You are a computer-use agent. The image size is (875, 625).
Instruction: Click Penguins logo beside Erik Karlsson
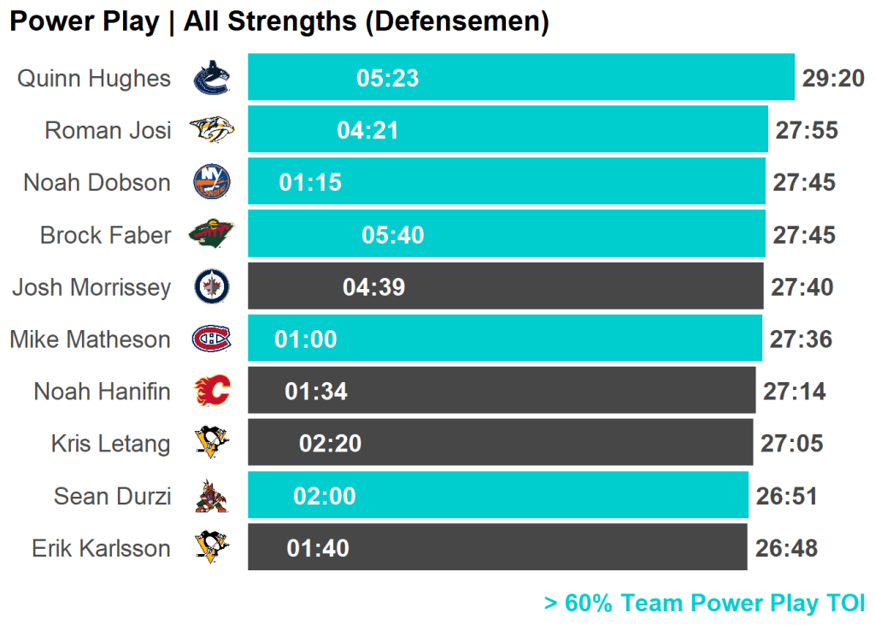pyautogui.click(x=211, y=548)
